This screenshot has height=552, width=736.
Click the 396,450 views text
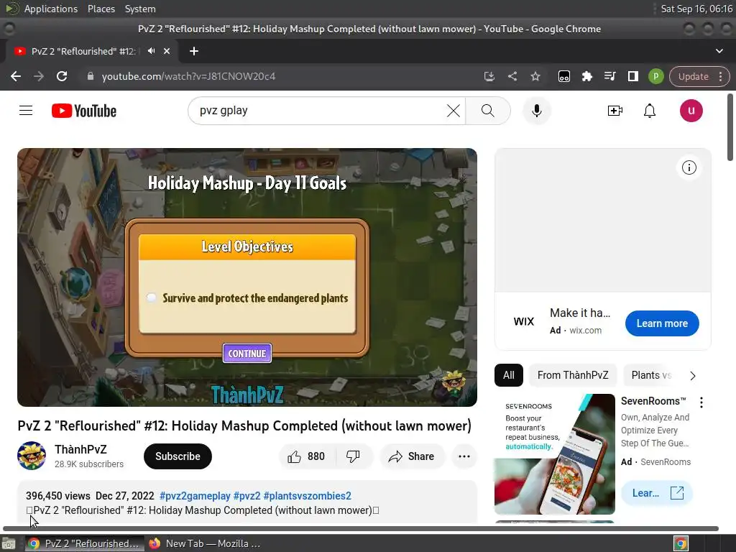click(x=57, y=496)
